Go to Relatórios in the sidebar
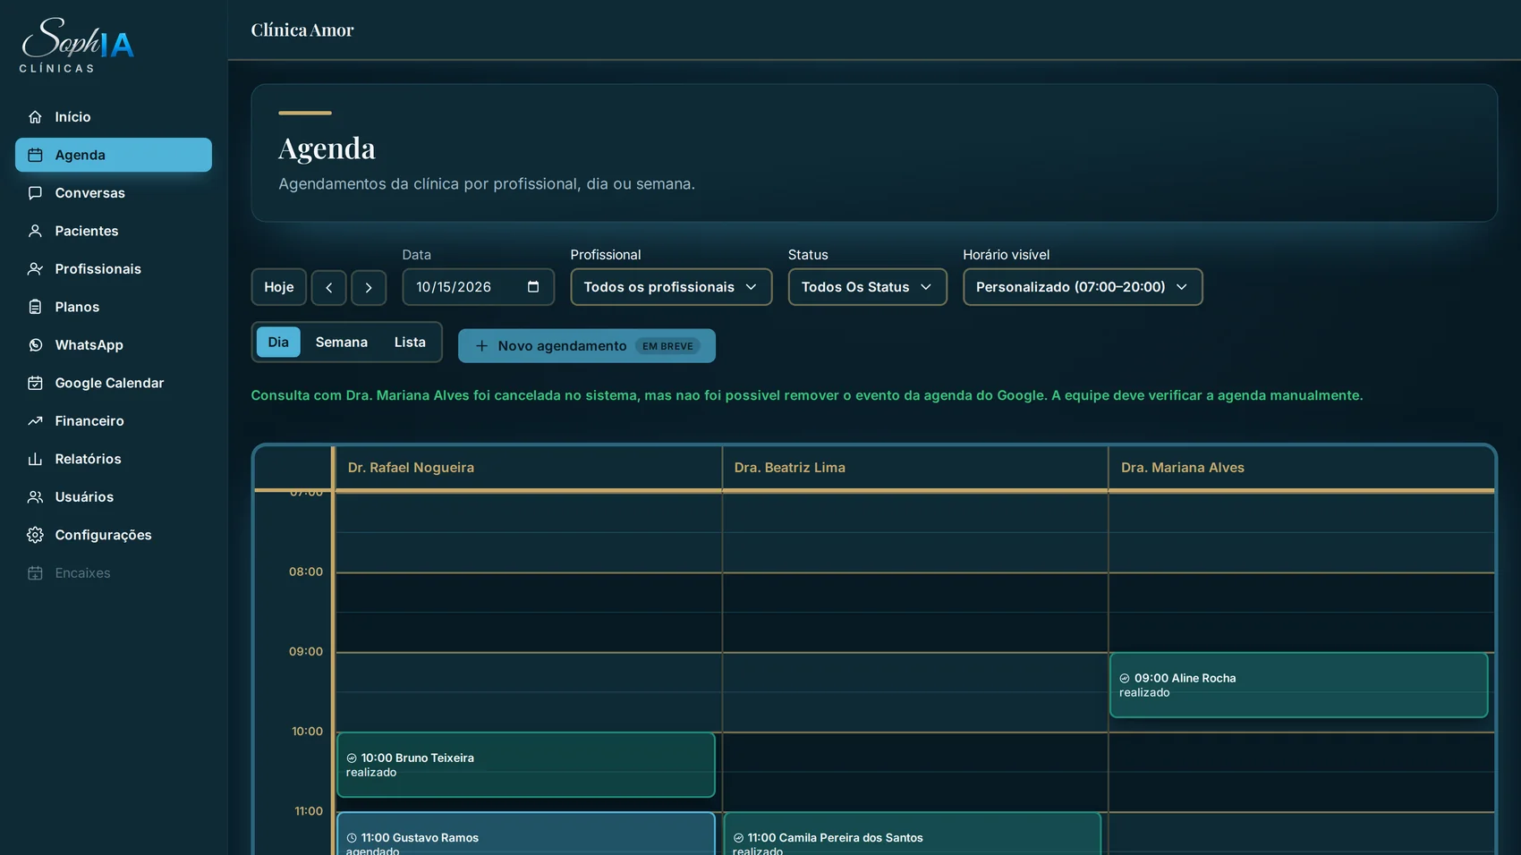 [x=114, y=459]
